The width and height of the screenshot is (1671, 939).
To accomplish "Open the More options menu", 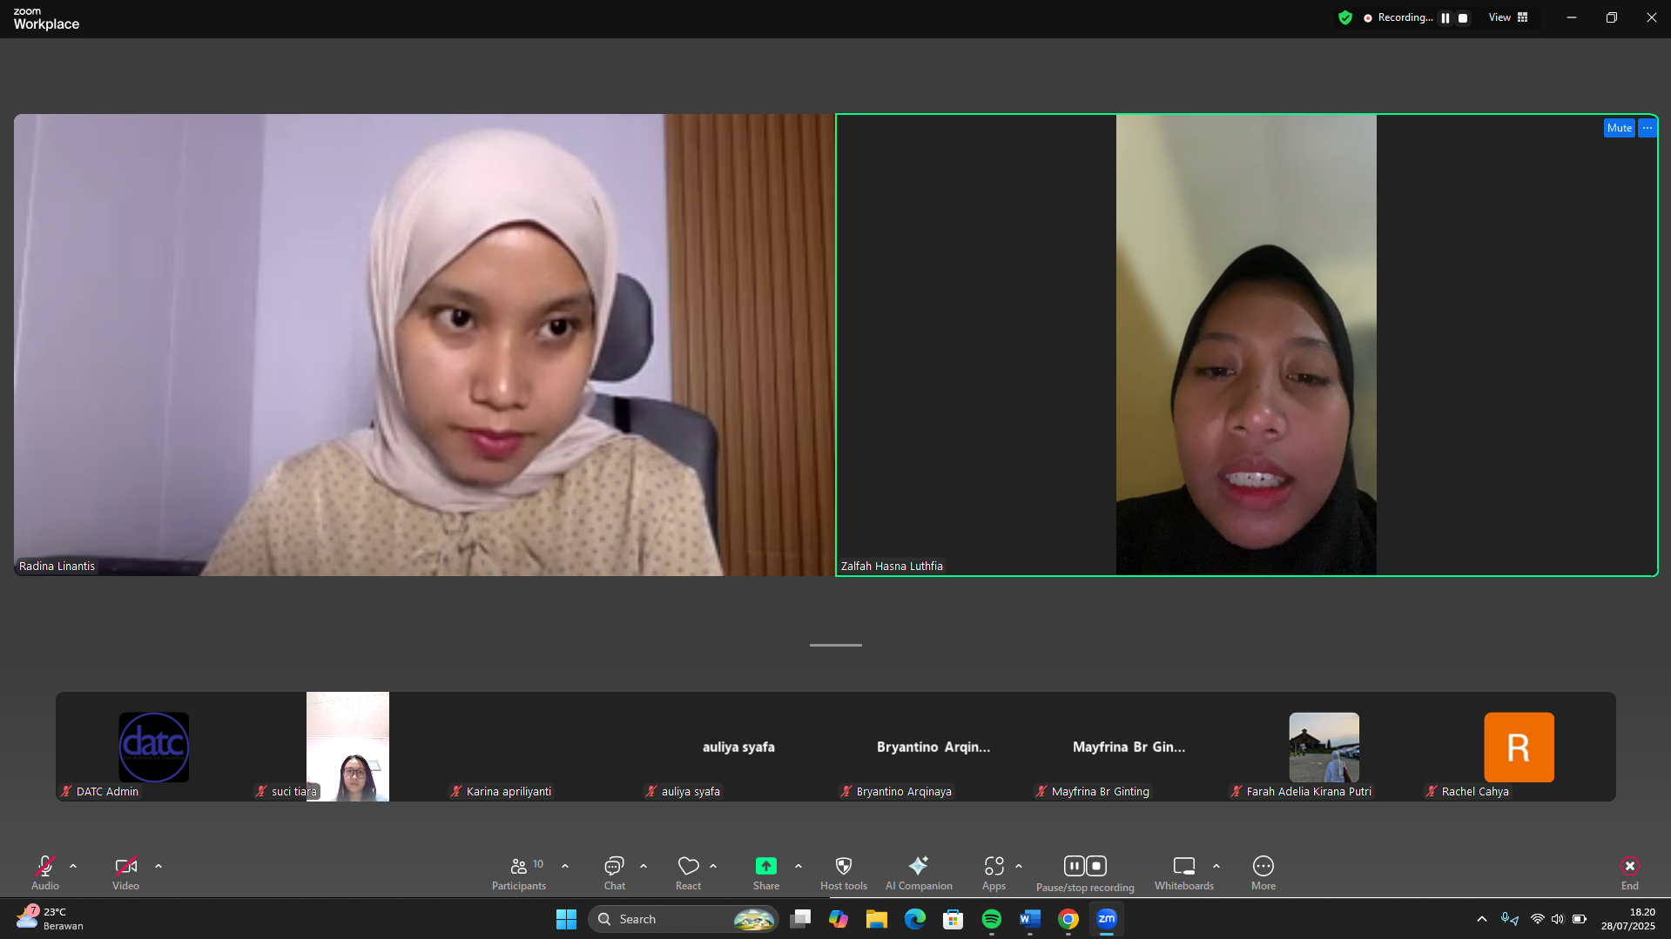I will coord(1263,873).
